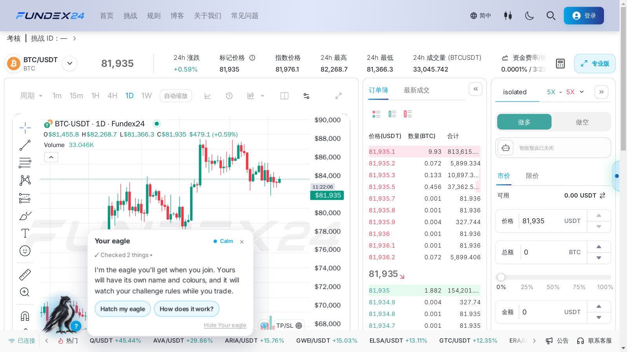Show only buy orders in order book

point(392,114)
